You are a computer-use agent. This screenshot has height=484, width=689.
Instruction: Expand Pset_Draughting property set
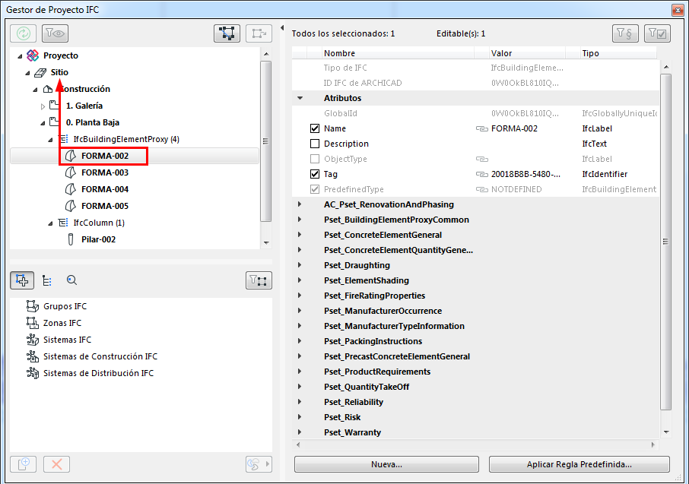point(300,265)
